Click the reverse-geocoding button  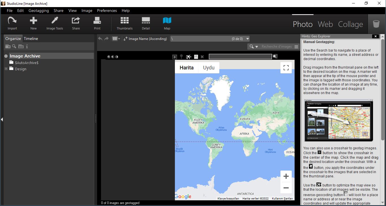coord(196,57)
